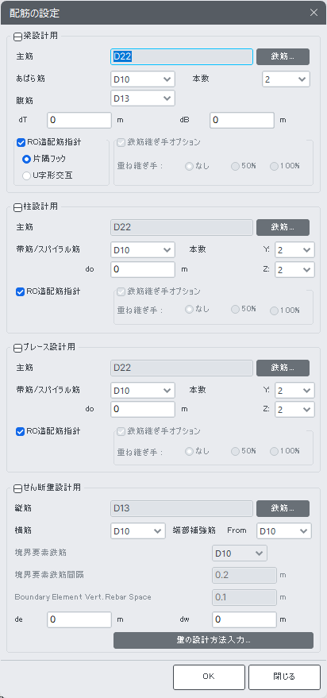The width and height of the screenshot is (327, 698).
Task: Open beam 本数 dropdown showing 2
Action: click(x=286, y=79)
